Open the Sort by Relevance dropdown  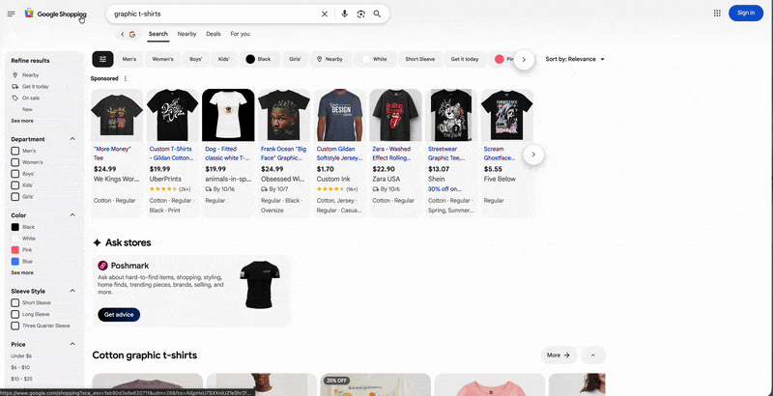[x=575, y=59]
